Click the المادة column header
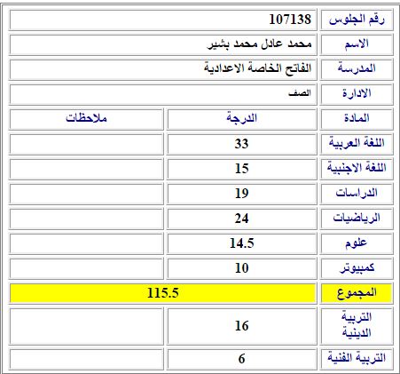Image resolution: width=400 pixels, height=374 pixels. (x=357, y=119)
